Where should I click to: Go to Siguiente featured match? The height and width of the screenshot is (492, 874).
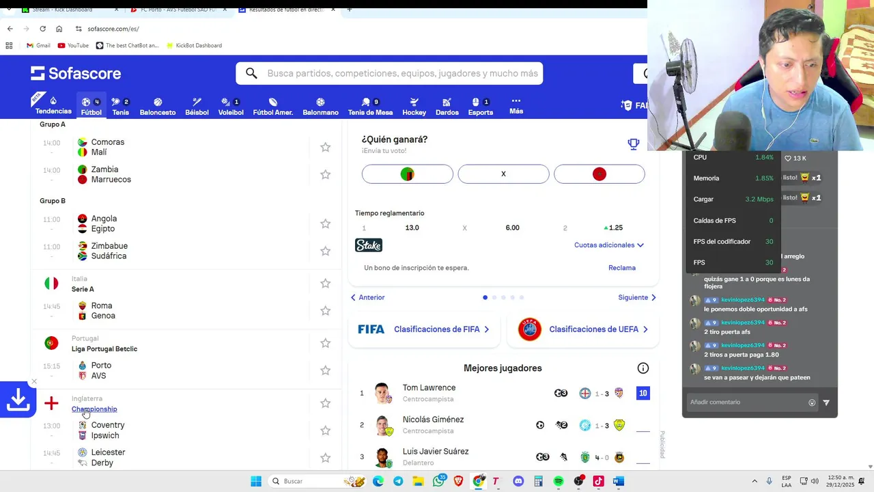point(637,297)
